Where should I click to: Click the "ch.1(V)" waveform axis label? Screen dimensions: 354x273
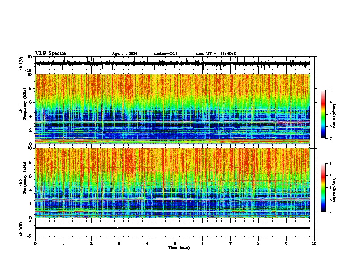[x=21, y=63]
